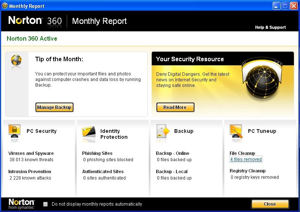Click 'Intrusion Prevention' label
The width and height of the screenshot is (300, 212).
coord(30,172)
